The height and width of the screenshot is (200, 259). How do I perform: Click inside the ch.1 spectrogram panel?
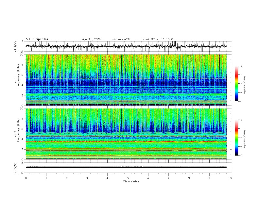tap(126, 80)
